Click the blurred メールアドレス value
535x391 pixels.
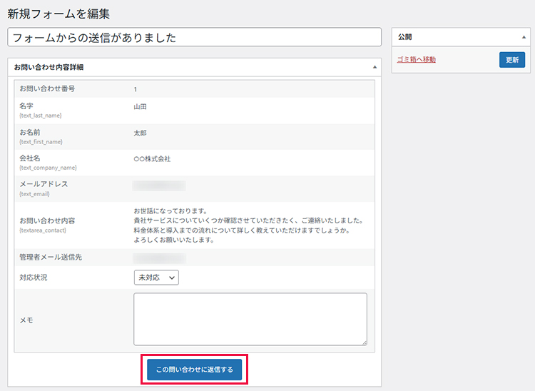(x=159, y=186)
